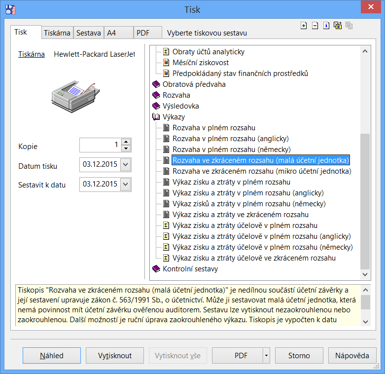Click the Náhled button

click(x=52, y=355)
